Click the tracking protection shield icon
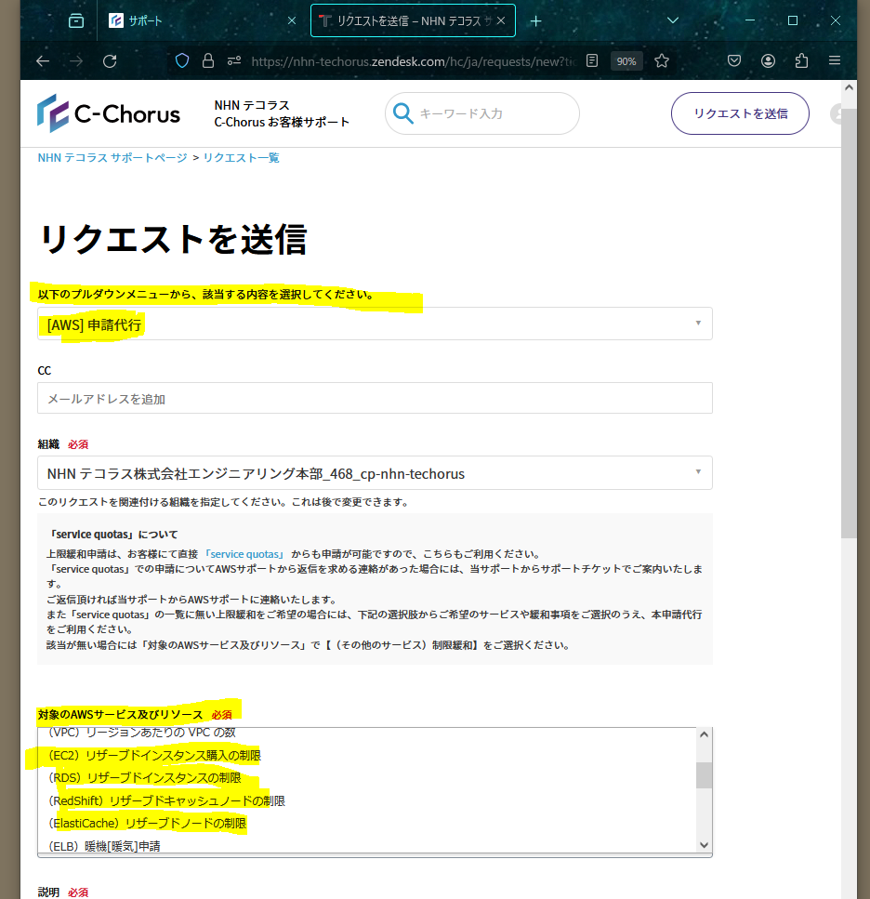 point(182,60)
